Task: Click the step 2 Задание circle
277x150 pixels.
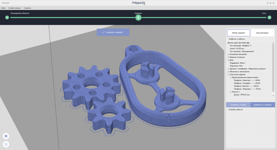Action: pyautogui.click(x=138, y=18)
